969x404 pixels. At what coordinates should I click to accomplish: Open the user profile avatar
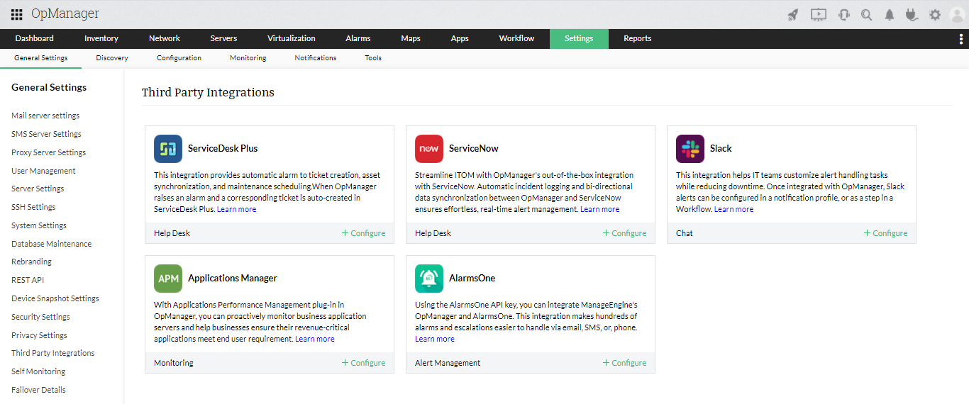pyautogui.click(x=957, y=14)
